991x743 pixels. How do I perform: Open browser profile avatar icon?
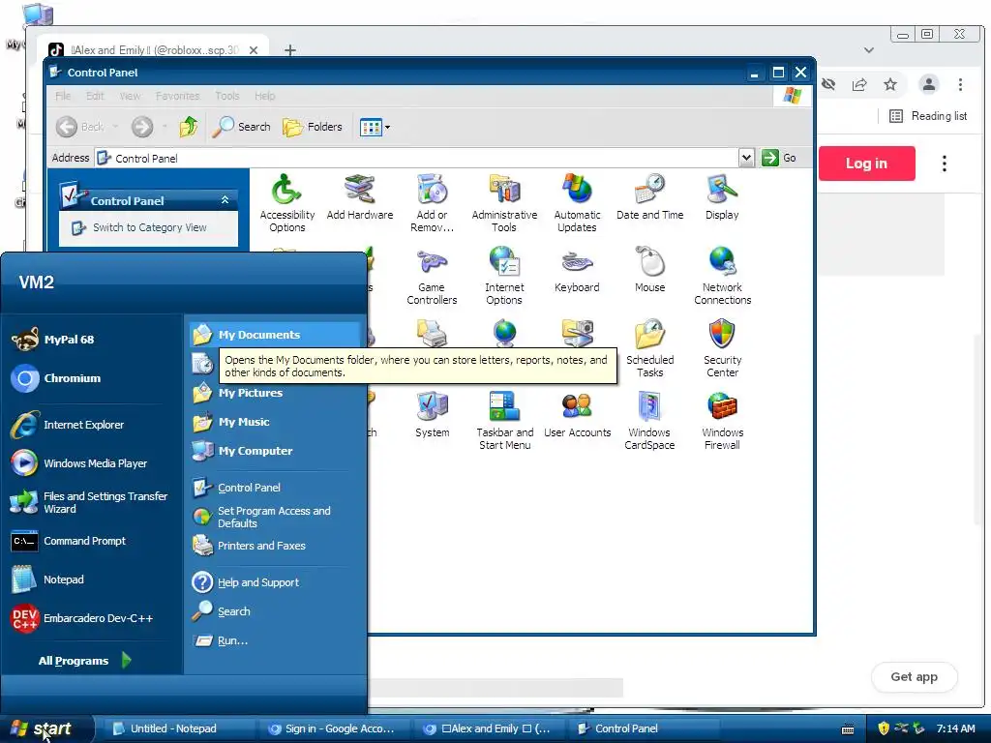(928, 84)
